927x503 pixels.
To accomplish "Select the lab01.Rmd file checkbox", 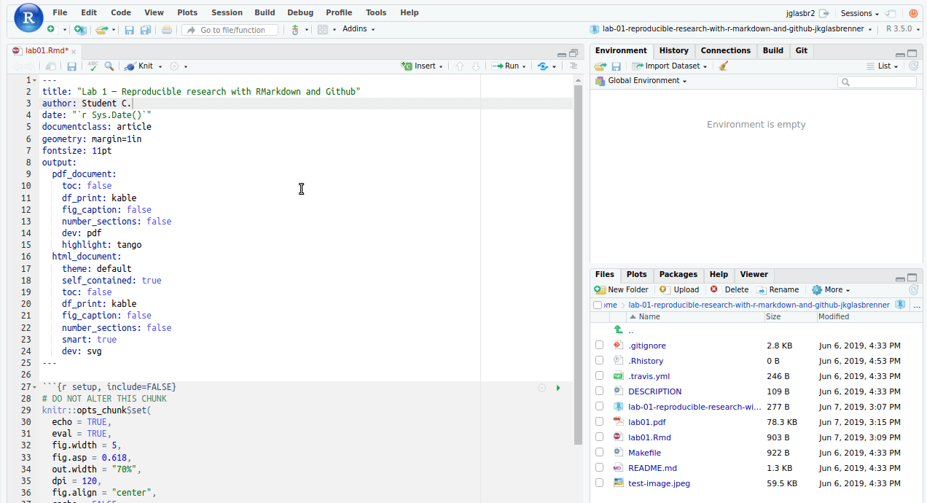I will [x=599, y=437].
